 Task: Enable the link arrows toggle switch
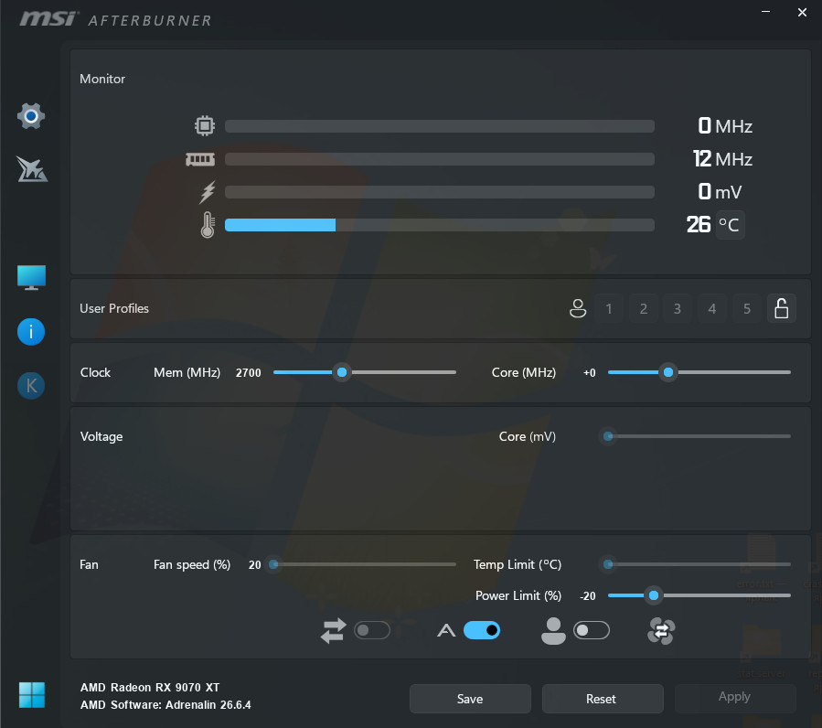pos(371,630)
